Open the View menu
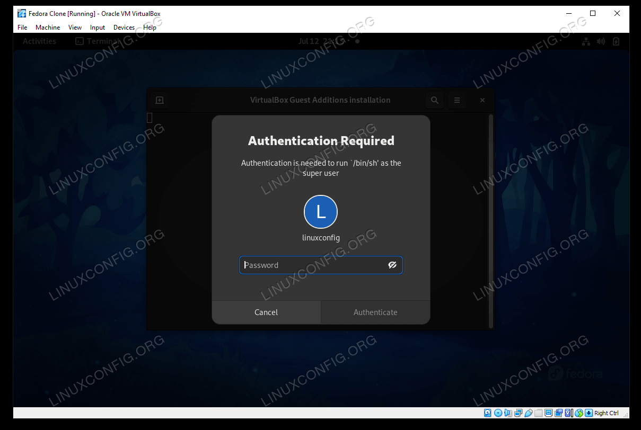 [x=75, y=28]
